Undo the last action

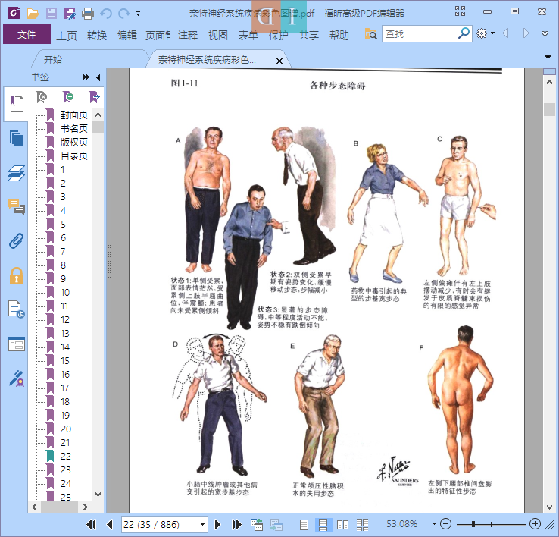[106, 14]
